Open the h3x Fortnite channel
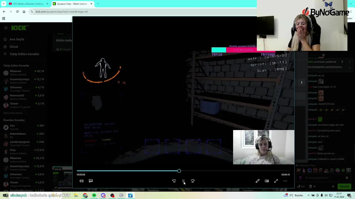Viewport: 355px width, 199px height. point(24,127)
